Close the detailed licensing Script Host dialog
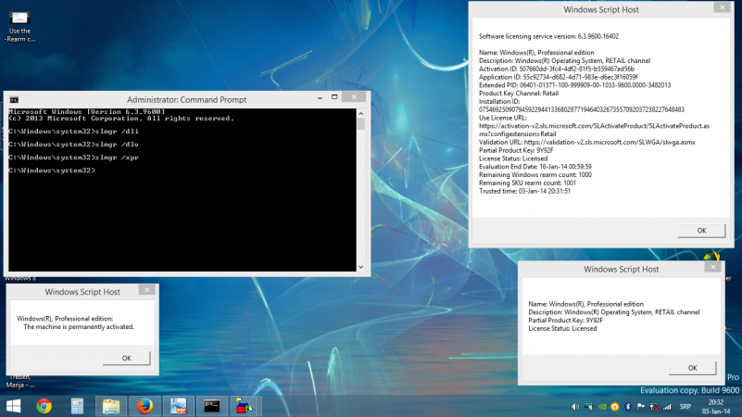 coord(723,7)
